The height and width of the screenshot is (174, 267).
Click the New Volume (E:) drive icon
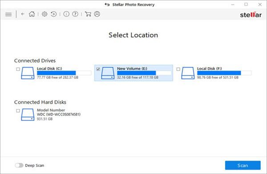click(108, 73)
